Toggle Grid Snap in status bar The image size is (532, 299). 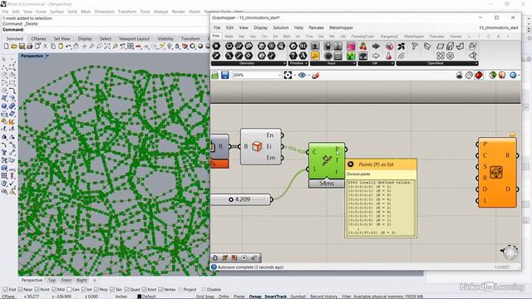(205, 297)
